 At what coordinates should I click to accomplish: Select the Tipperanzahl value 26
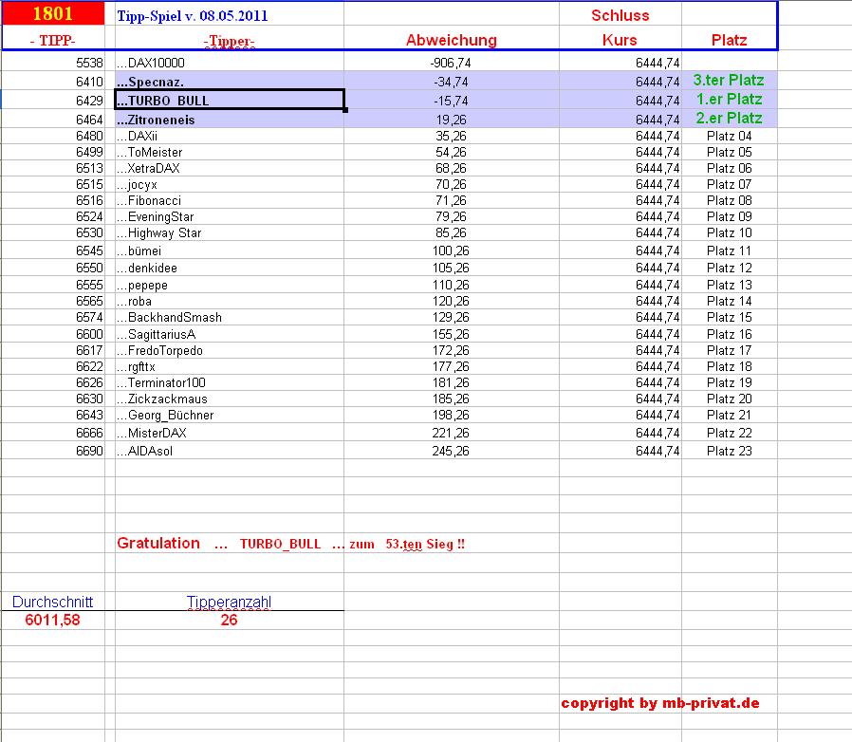(x=229, y=620)
